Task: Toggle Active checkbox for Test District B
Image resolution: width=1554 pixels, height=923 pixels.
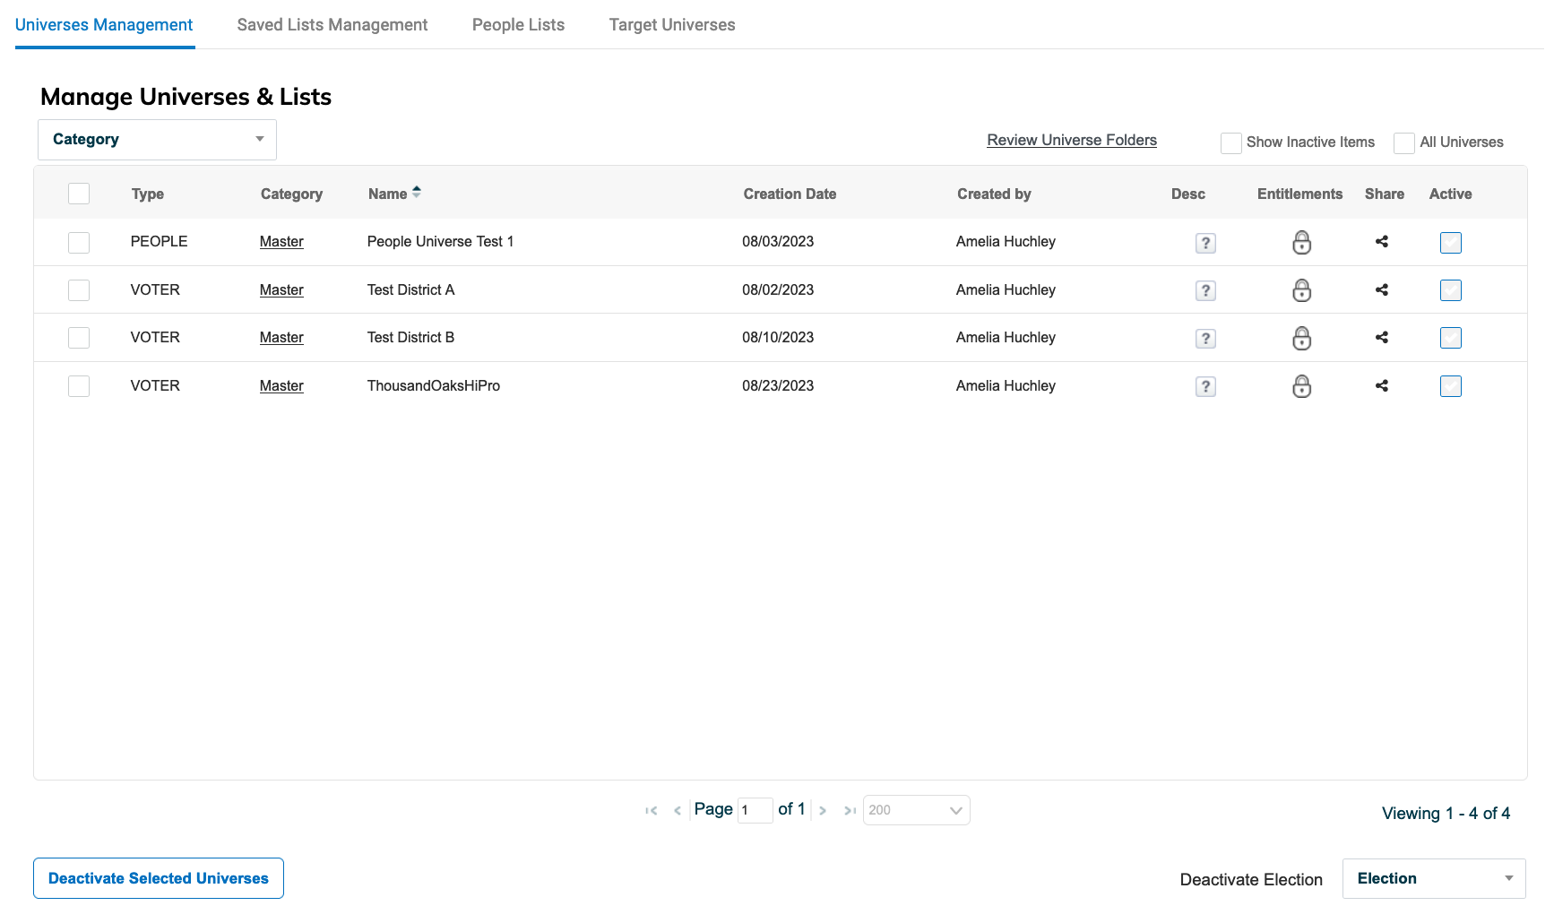Action: pos(1451,338)
